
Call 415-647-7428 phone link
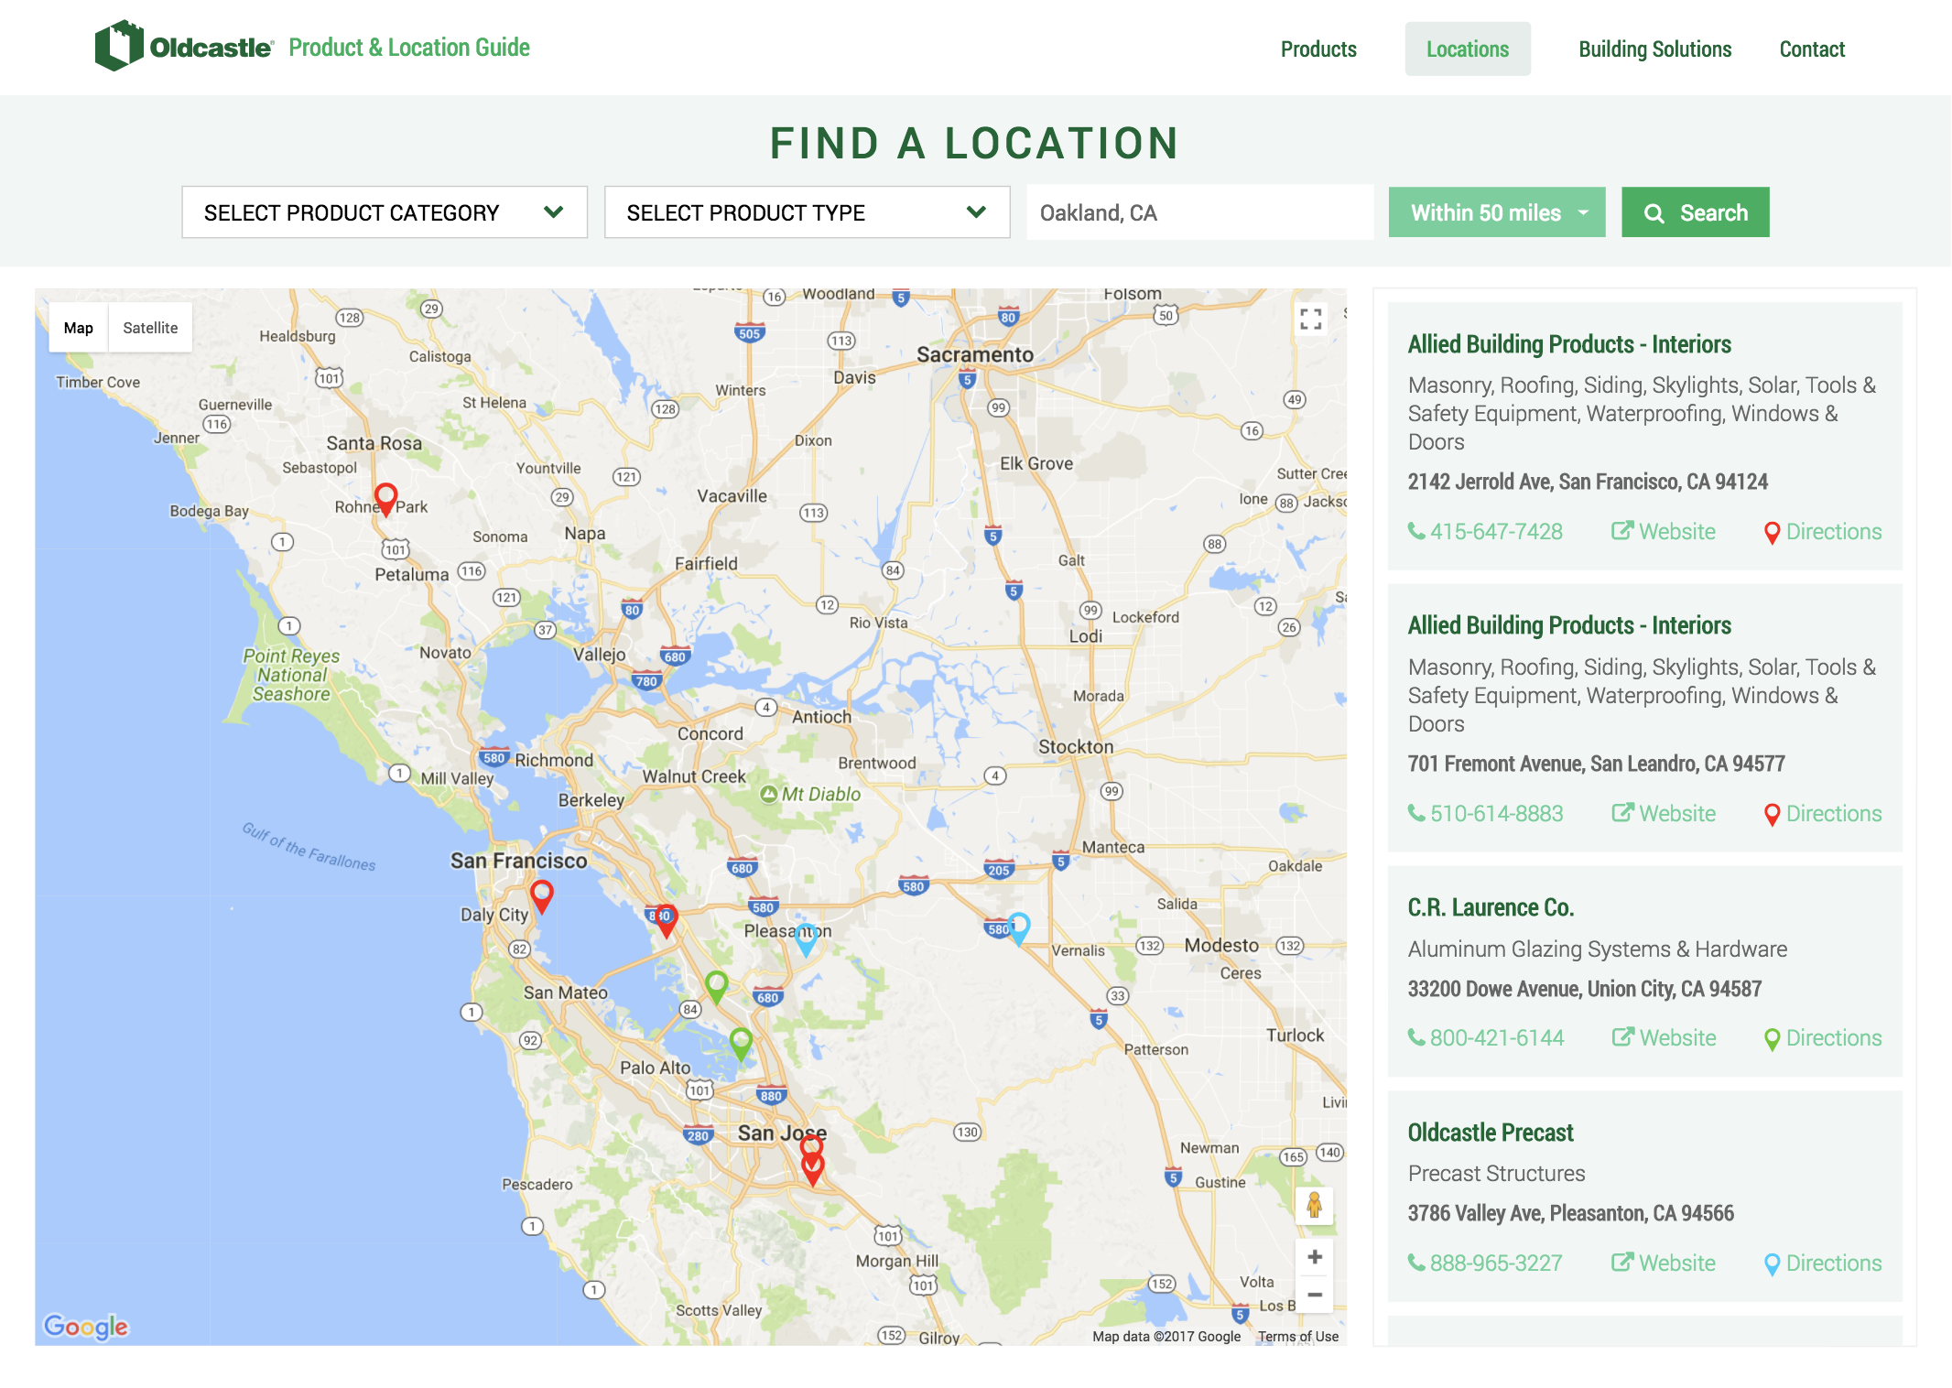(x=1485, y=532)
